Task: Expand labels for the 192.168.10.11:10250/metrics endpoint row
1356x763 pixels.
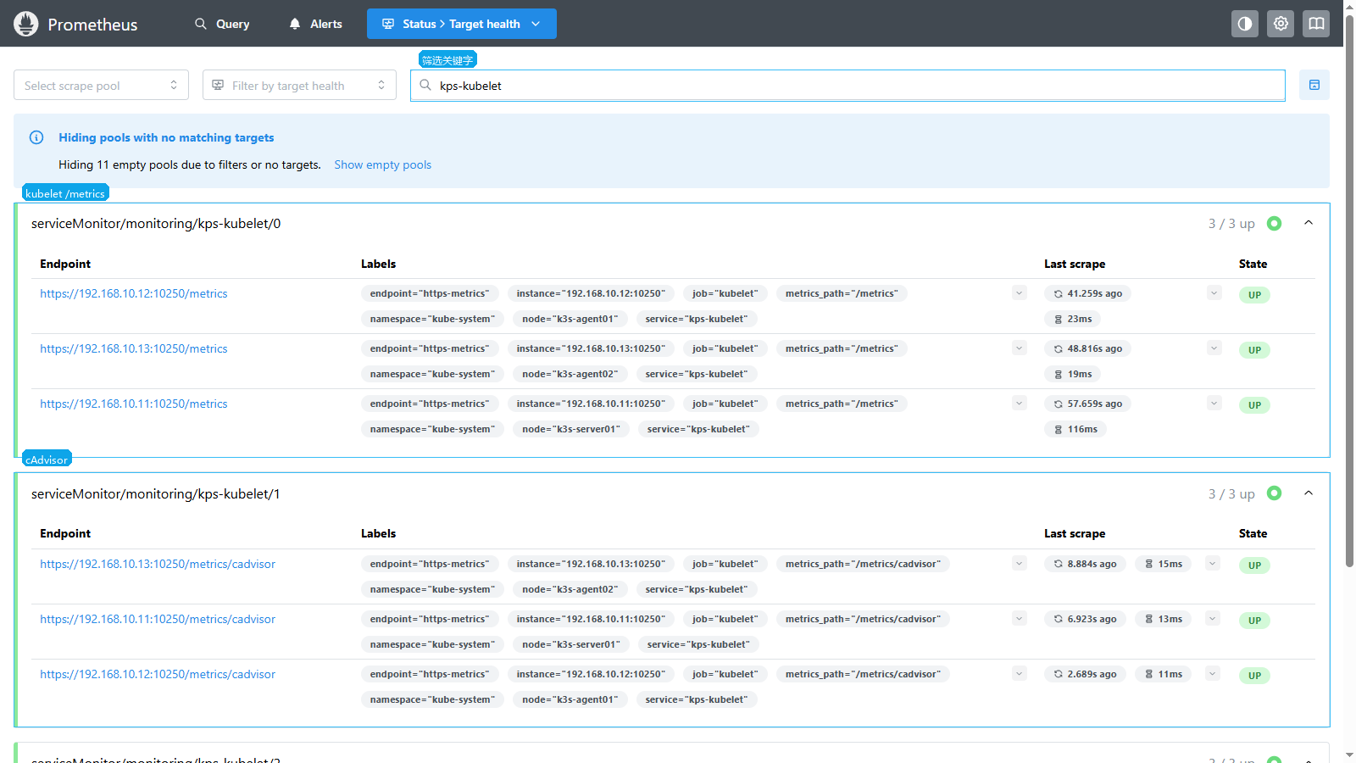Action: pyautogui.click(x=1020, y=404)
